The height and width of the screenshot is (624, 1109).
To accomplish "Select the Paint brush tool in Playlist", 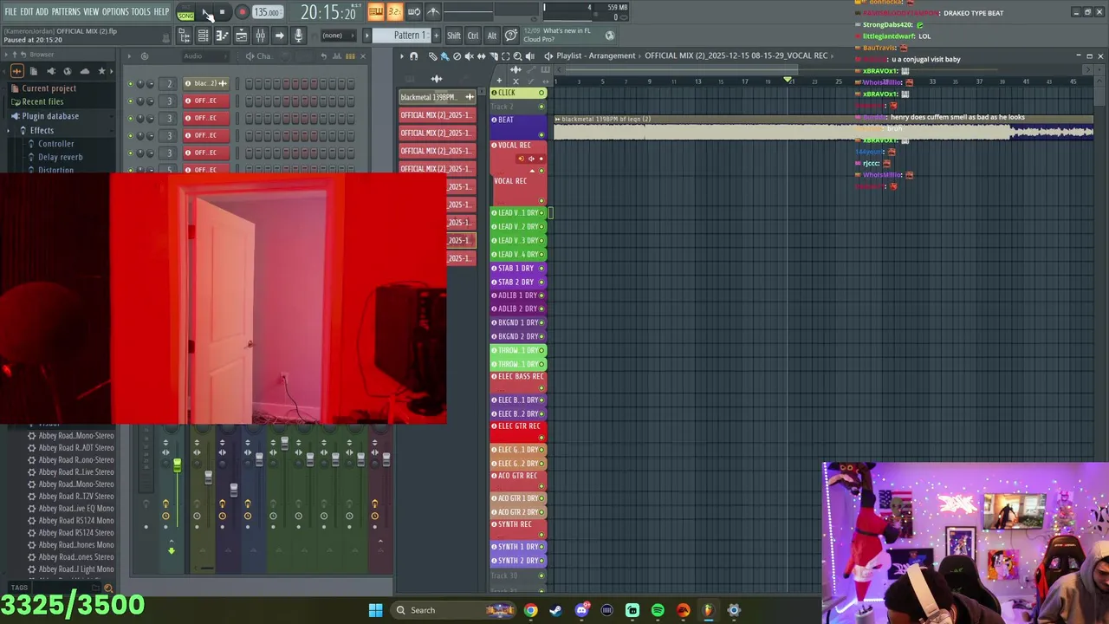I will (444, 56).
